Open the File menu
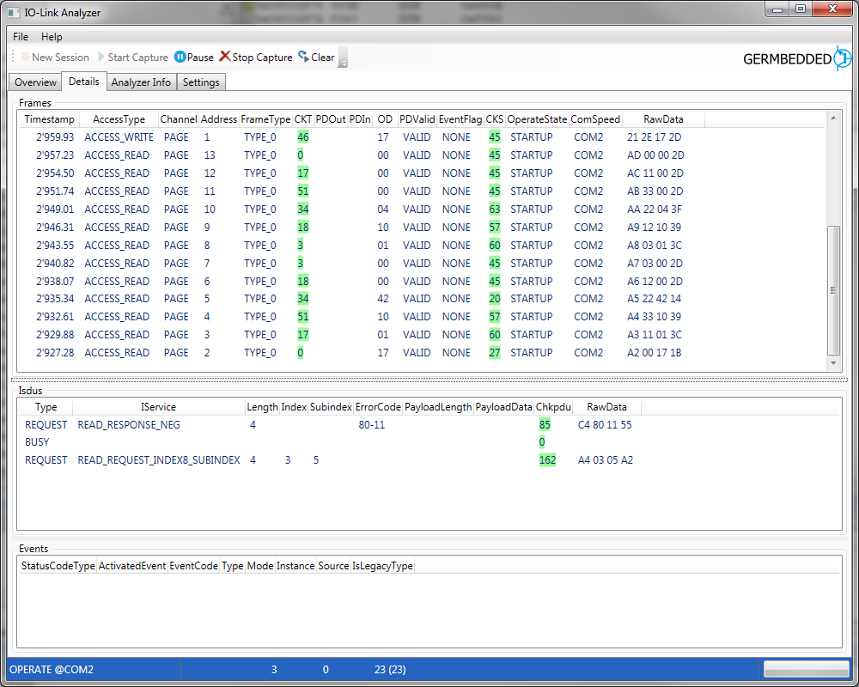Image resolution: width=859 pixels, height=687 pixels. tap(21, 37)
